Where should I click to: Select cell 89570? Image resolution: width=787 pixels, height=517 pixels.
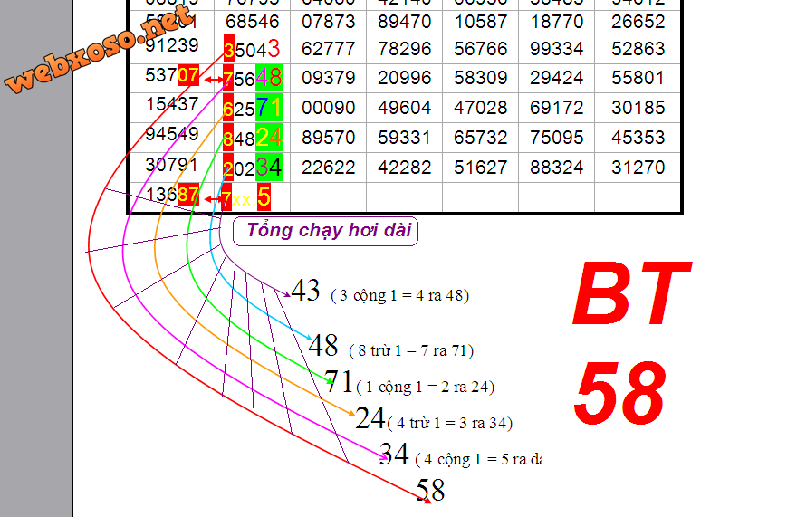[328, 137]
